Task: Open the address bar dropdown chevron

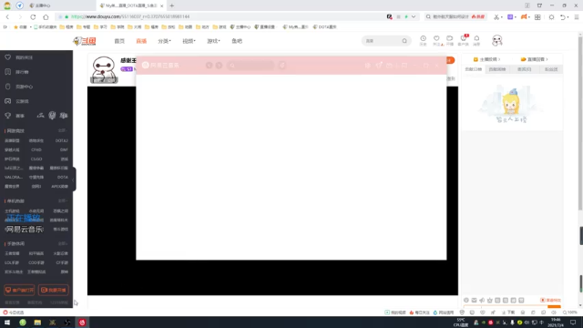Action: (414, 16)
